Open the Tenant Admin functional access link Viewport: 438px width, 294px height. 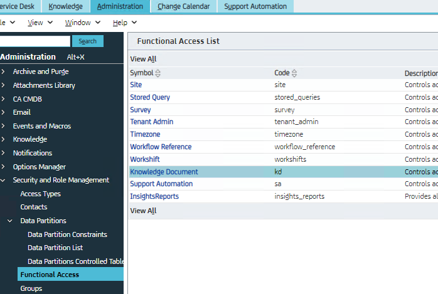[151, 122]
